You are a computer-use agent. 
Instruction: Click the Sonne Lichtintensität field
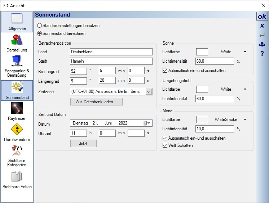point(215,61)
